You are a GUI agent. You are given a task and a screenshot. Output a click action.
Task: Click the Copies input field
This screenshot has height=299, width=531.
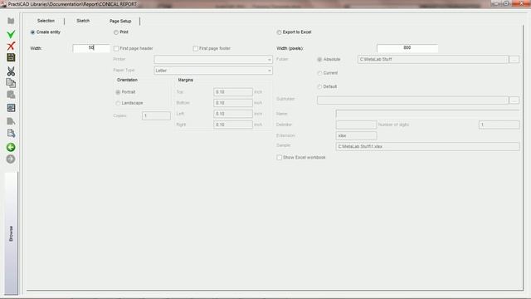click(156, 115)
